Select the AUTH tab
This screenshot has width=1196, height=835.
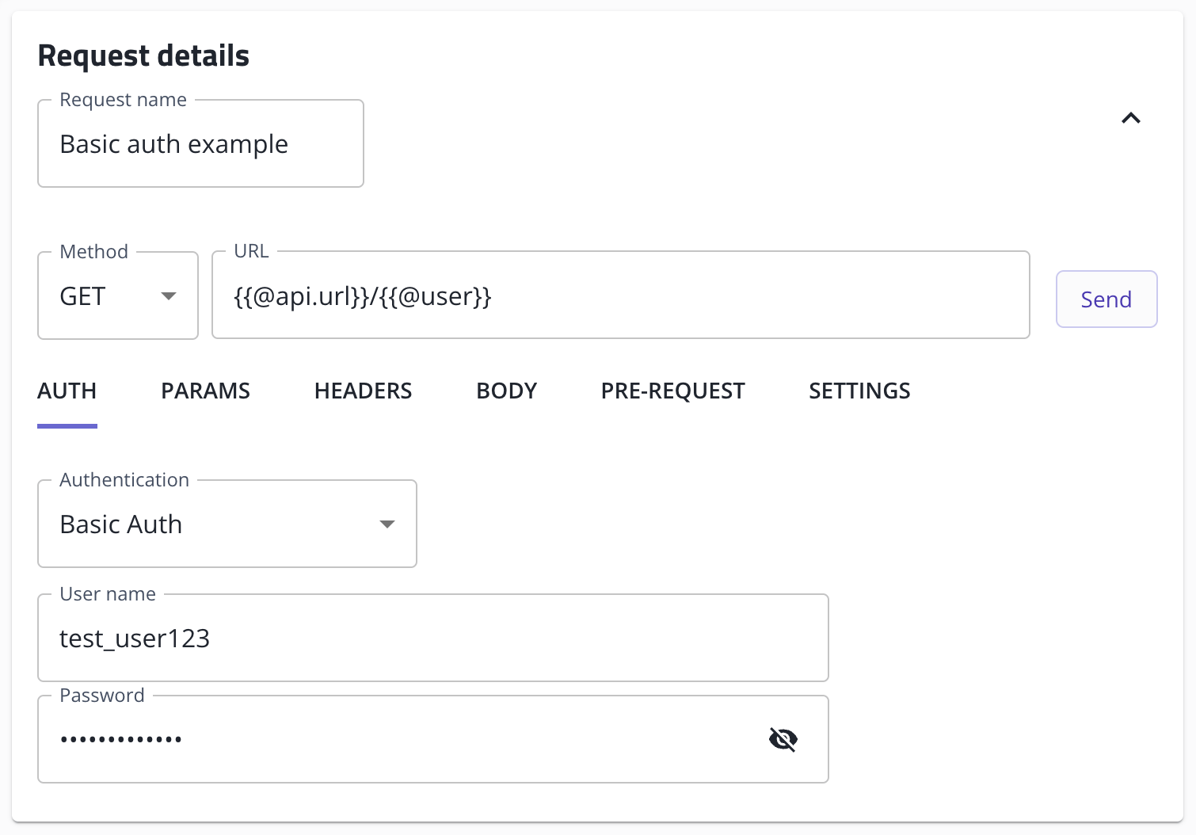click(x=67, y=391)
